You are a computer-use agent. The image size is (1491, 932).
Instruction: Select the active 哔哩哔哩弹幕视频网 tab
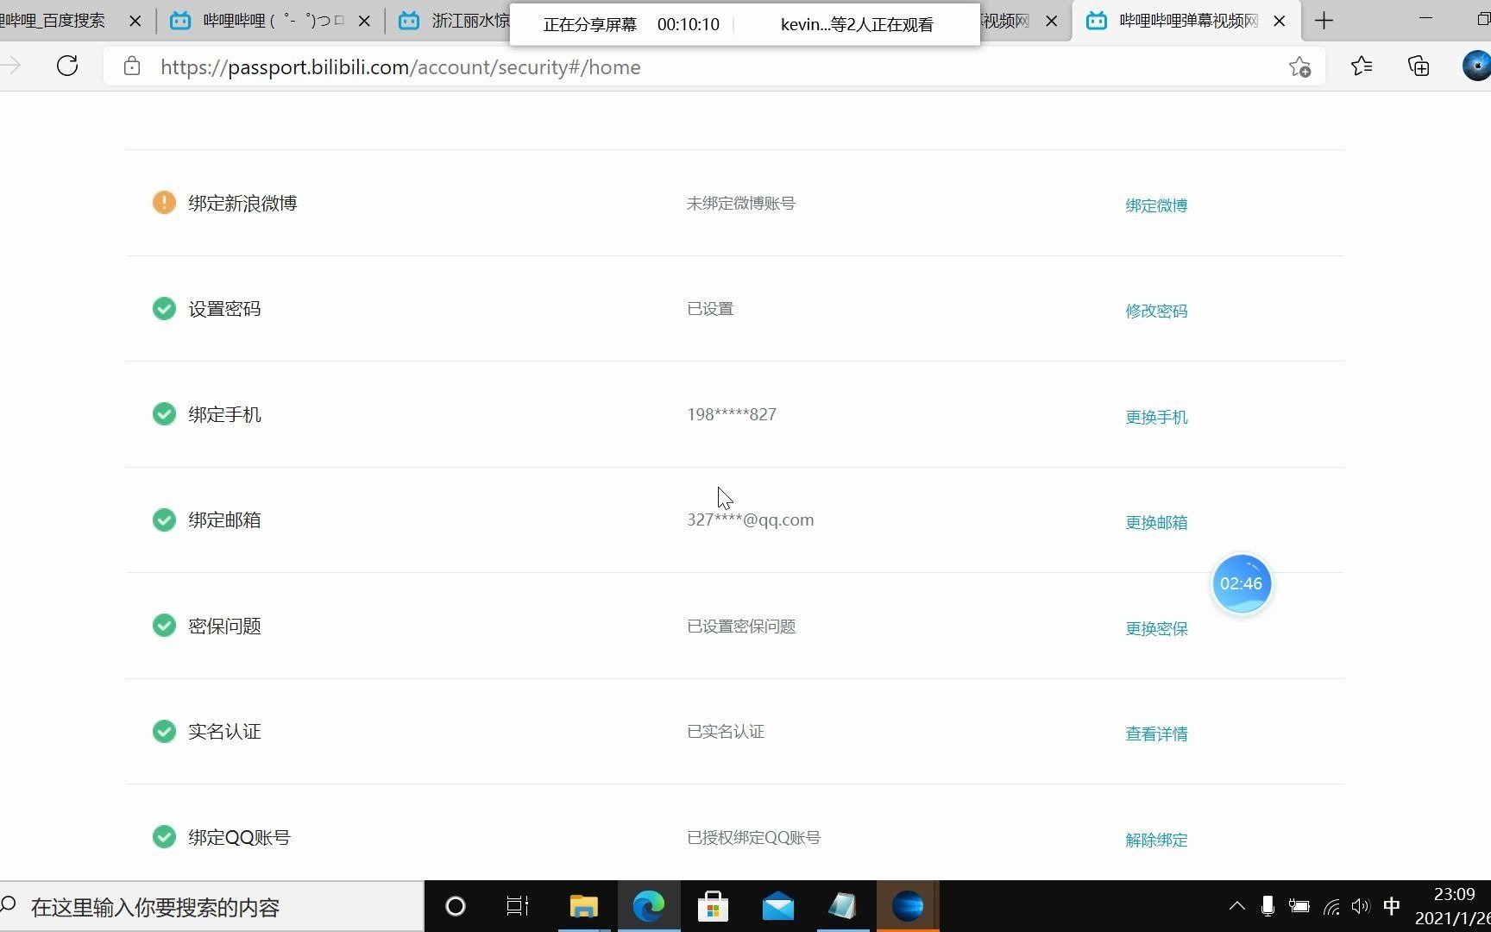[x=1186, y=21]
